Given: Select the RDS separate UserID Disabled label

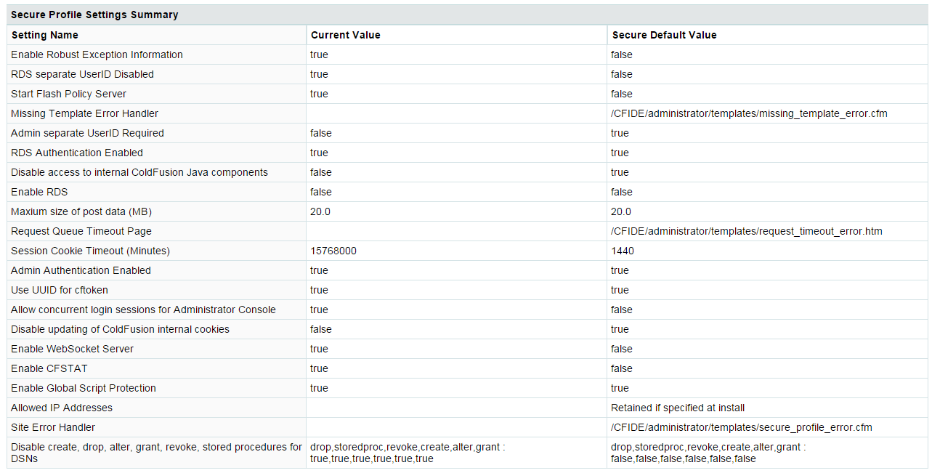Looking at the screenshot, I should point(82,74).
